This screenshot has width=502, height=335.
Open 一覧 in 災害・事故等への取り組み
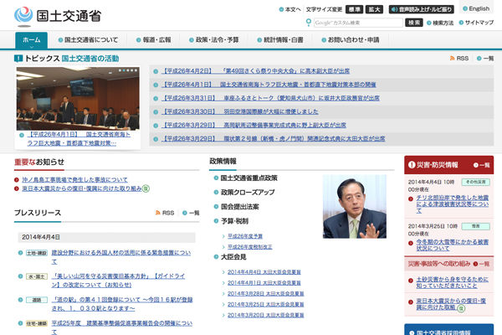click(482, 264)
